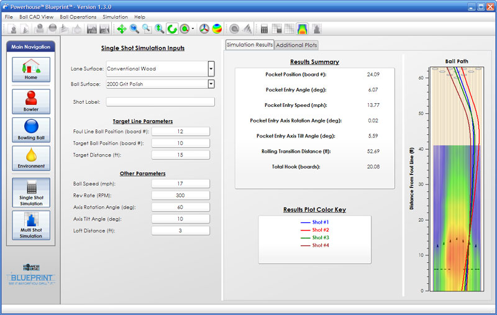Click the oil pattern heatmap toolbar icon
The height and width of the screenshot is (315, 497).
pyautogui.click(x=303, y=29)
